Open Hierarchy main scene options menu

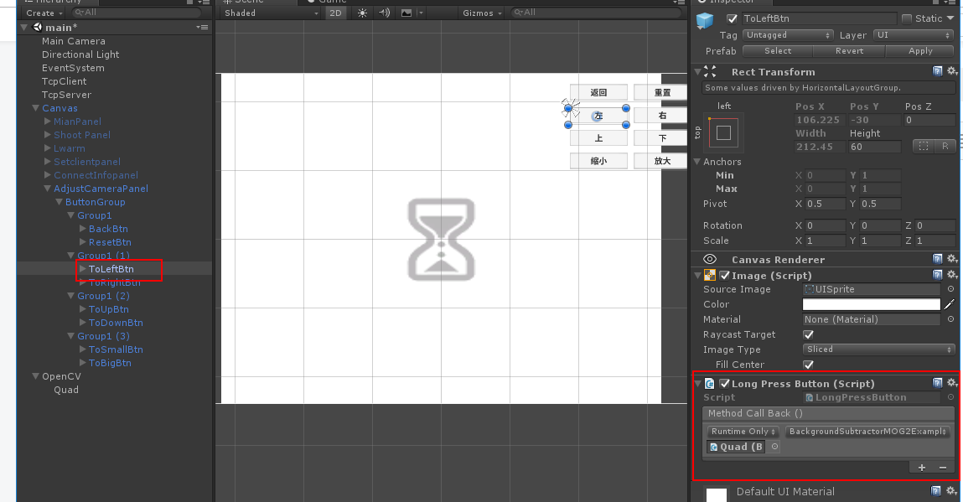[202, 28]
